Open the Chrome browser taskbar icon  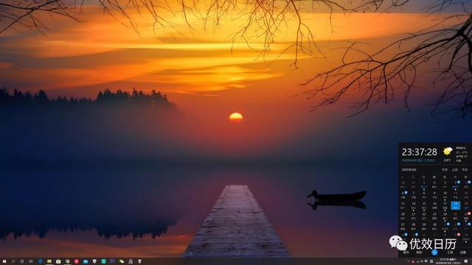67,261
